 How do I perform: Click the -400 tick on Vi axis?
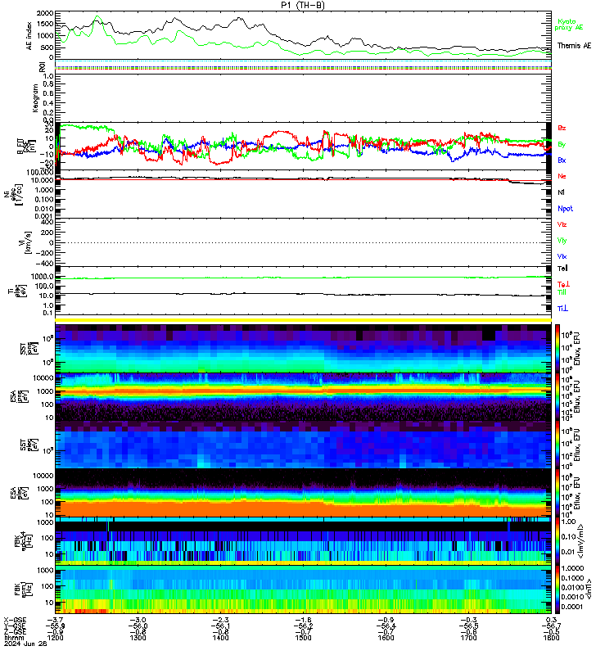(44, 264)
